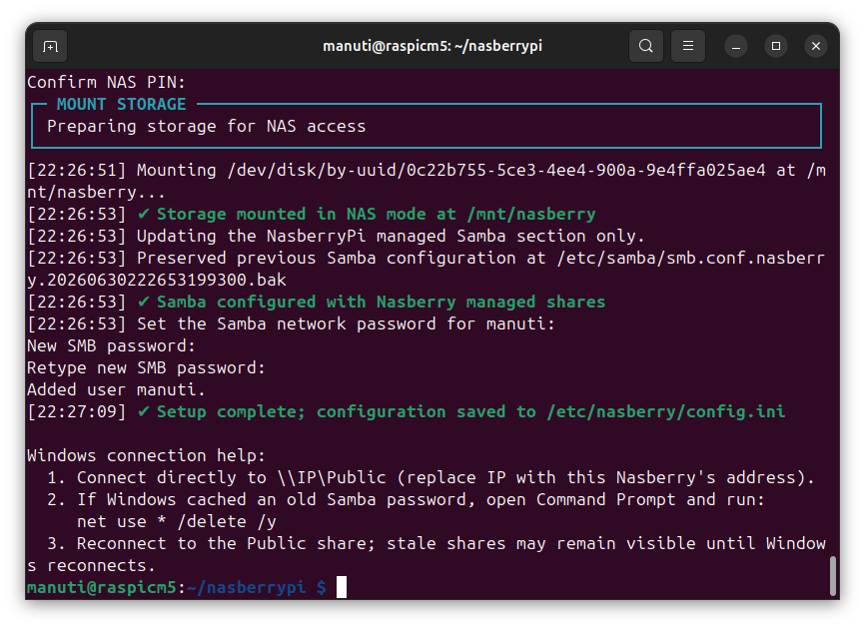Click the 'If Windows cached an old Samba' step
Image resolution: width=865 pixels, height=628 pixels.
[406, 499]
